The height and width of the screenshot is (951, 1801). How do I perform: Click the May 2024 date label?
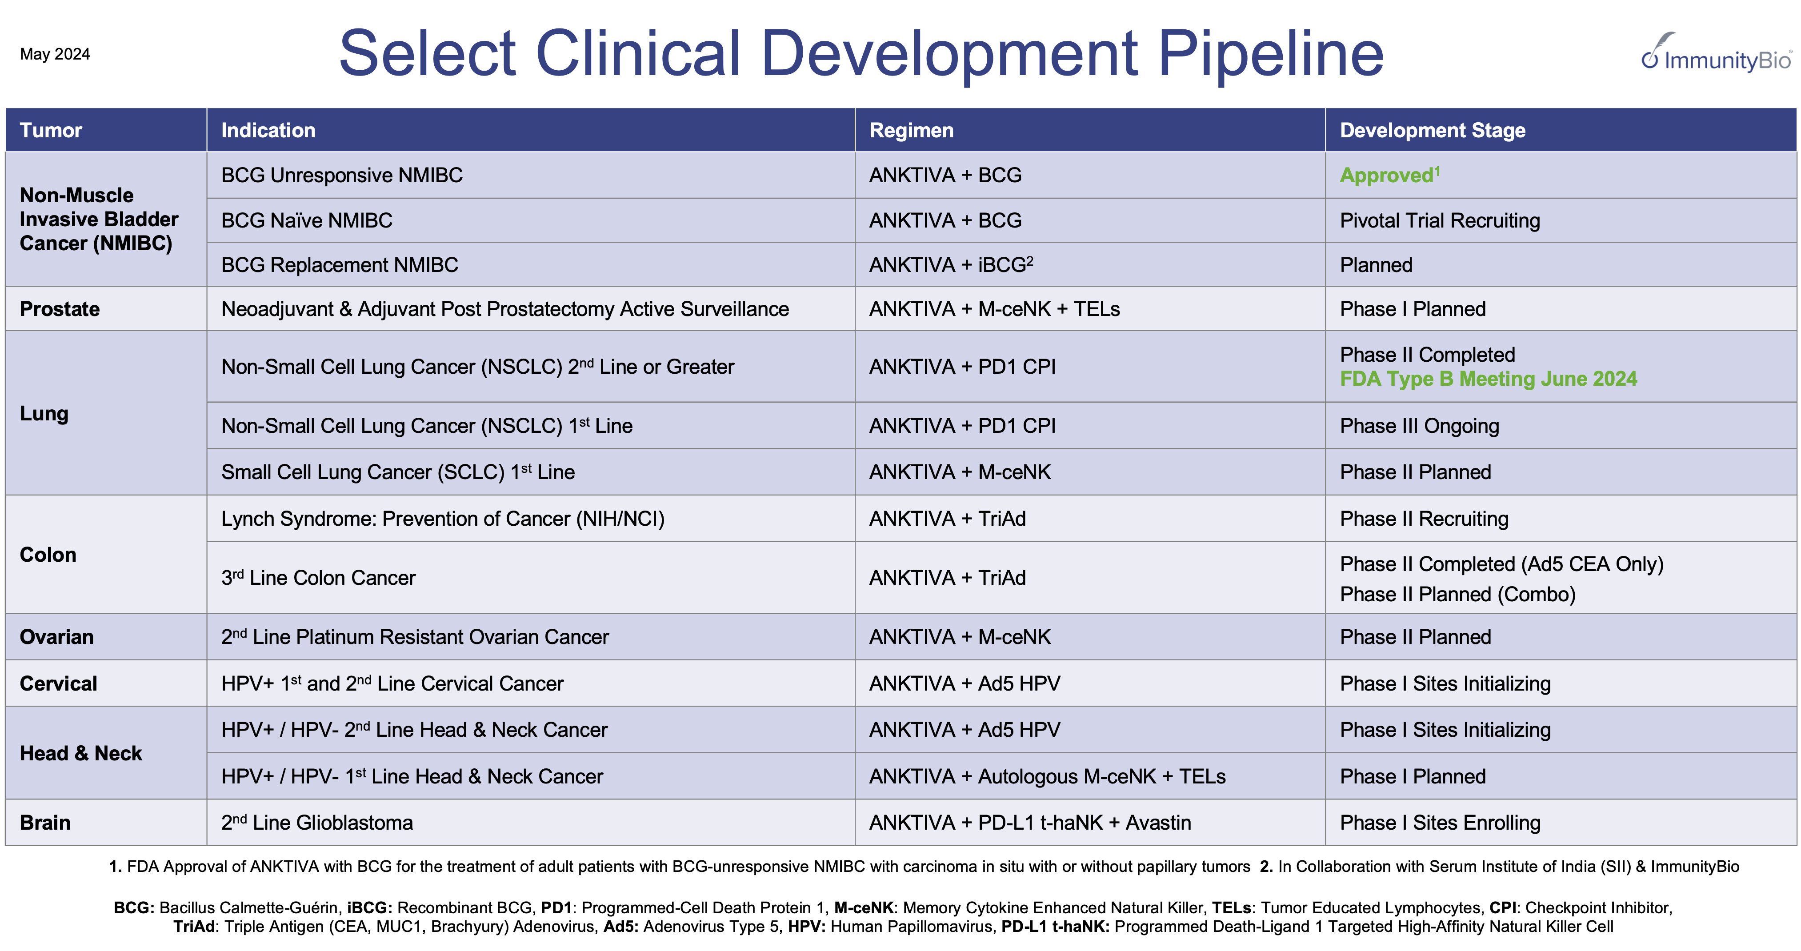tap(54, 54)
